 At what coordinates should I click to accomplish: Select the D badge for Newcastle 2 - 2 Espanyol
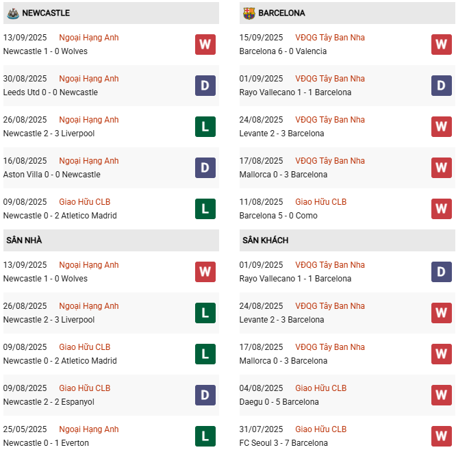(205, 395)
